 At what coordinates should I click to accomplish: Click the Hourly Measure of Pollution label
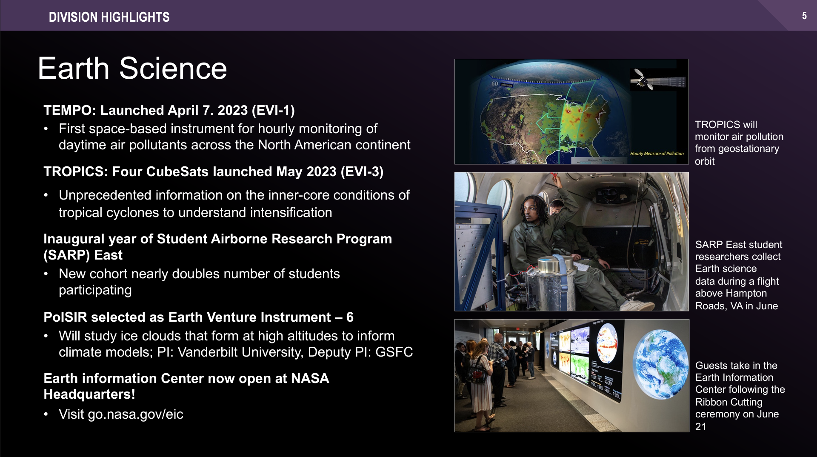[657, 154]
